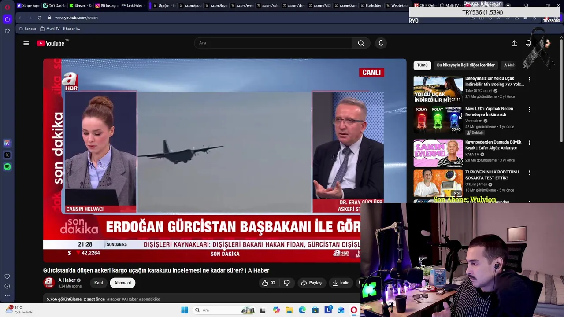
Task: Open the YouTube upload/create icon
Action: coord(514,43)
